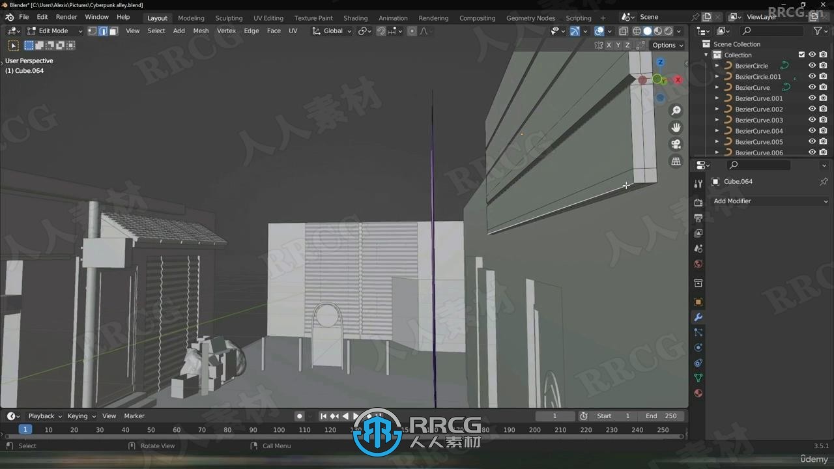Open the outliner filter dropdown
The width and height of the screenshot is (834, 469).
point(820,31)
